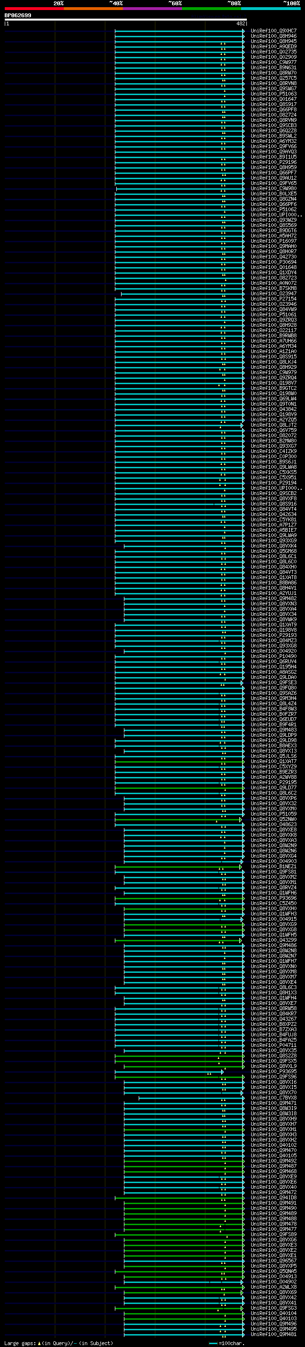Viewport: 305px width, 1347px height.
Task: Open hit UniRef100_Q9LDA0
Action: (x=274, y=678)
